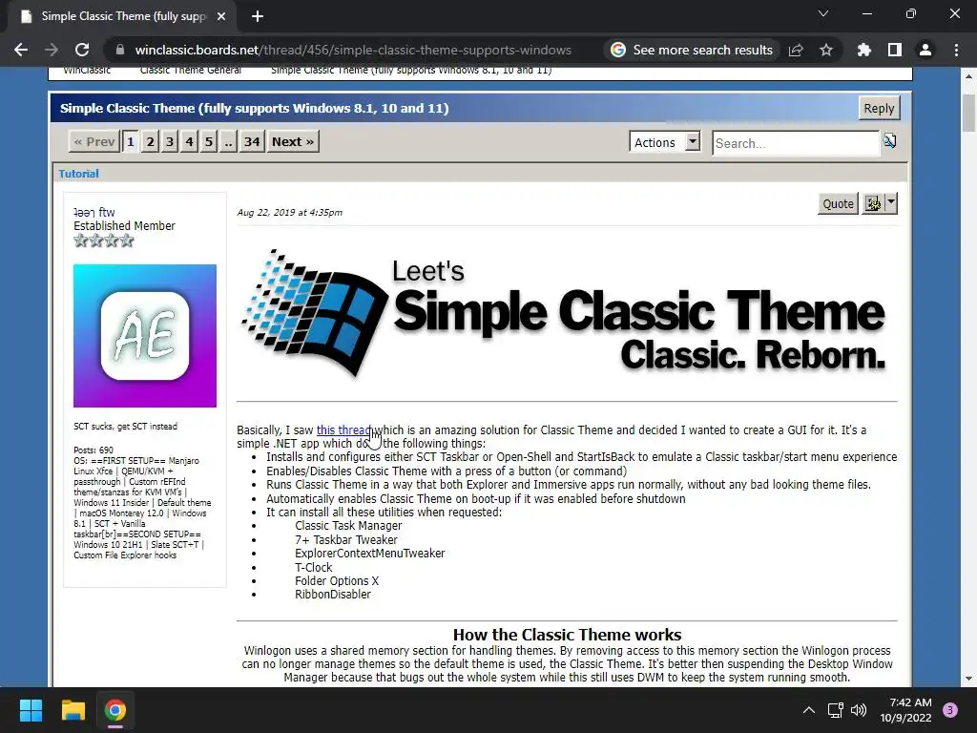Click the volume speaker tray icon

pyautogui.click(x=859, y=710)
